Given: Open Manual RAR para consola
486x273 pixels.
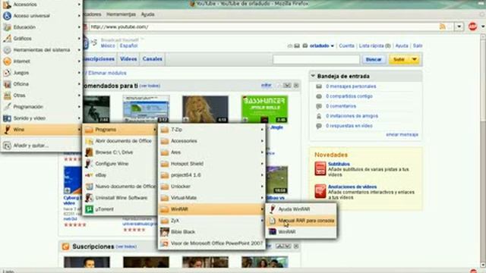Looking at the screenshot, I should click(x=301, y=221).
